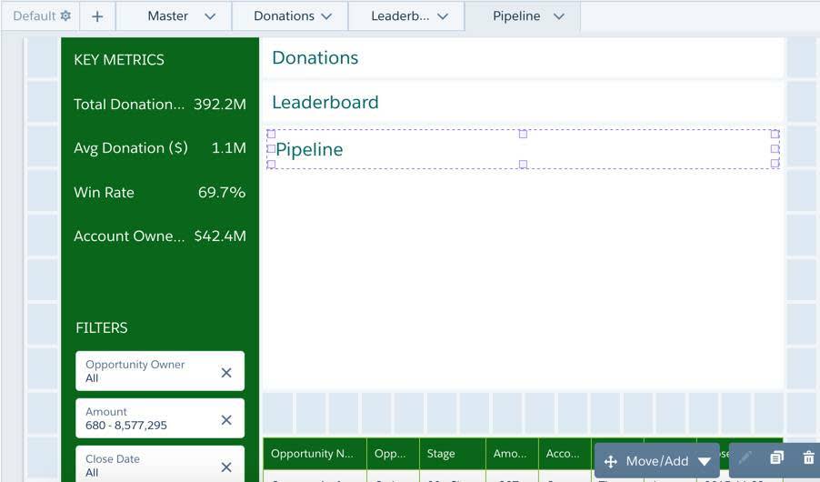Click the Opp... column header
The image size is (820, 482).
(x=394, y=454)
